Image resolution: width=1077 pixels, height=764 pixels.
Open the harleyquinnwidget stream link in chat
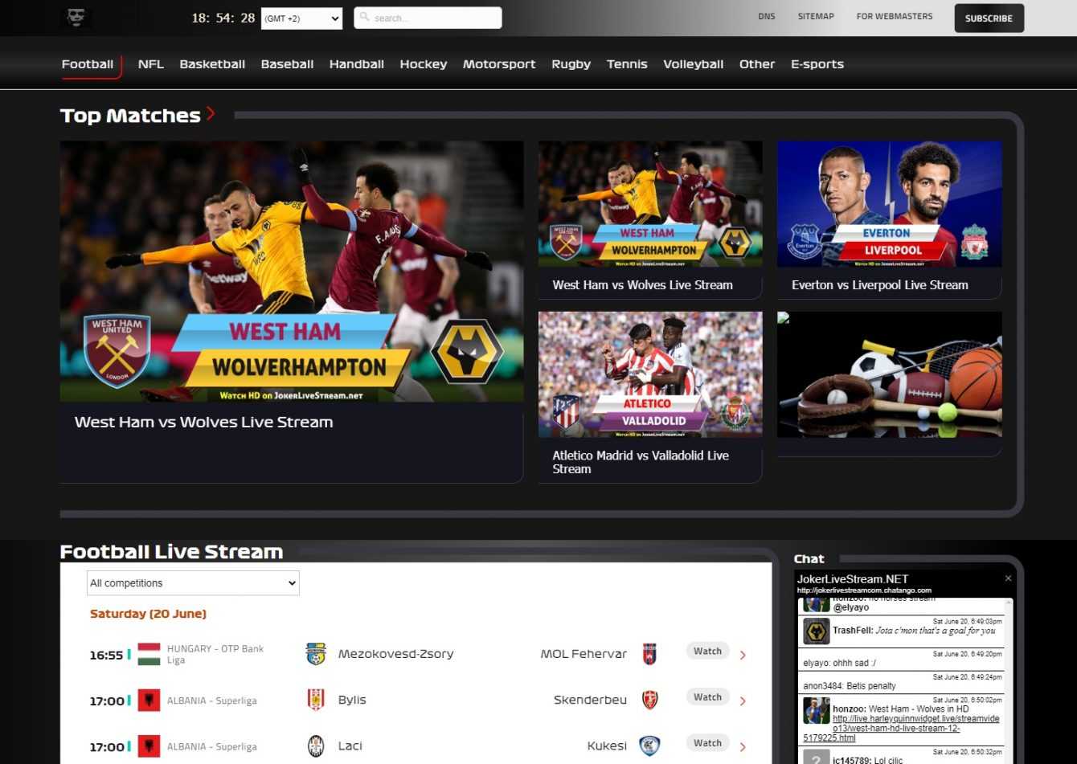[x=901, y=728]
